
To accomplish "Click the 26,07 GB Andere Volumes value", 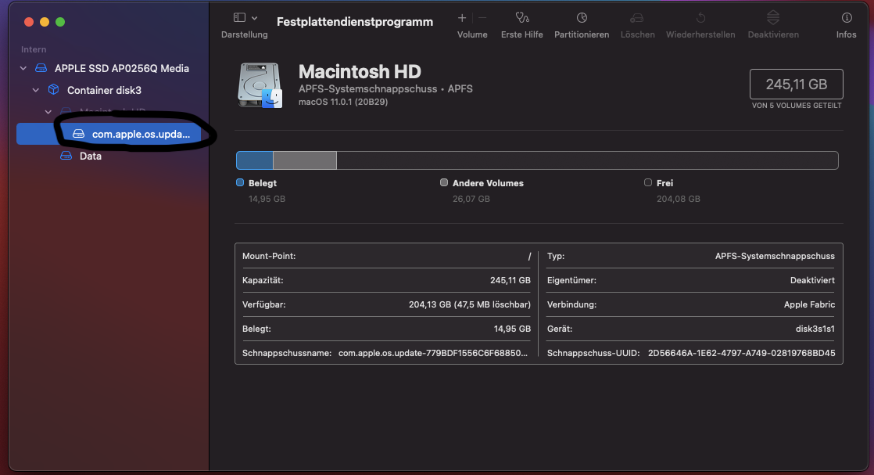I will [471, 199].
